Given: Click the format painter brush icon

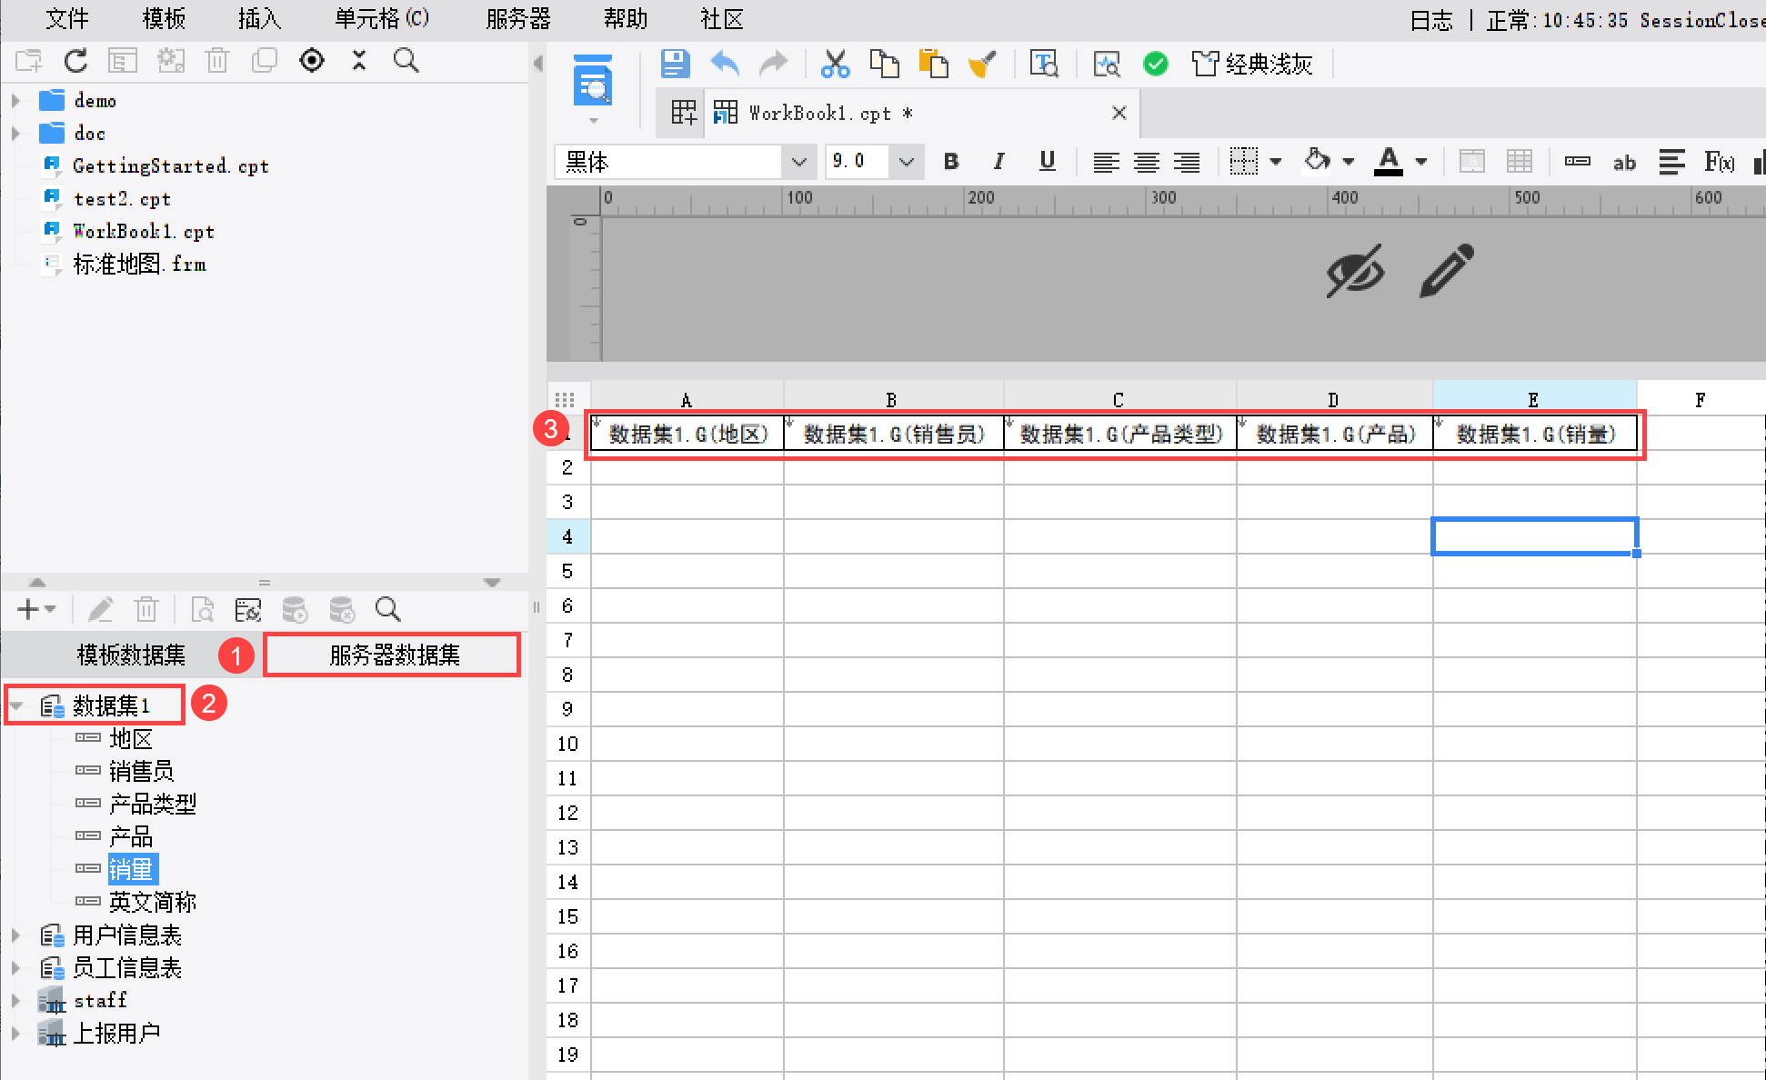Looking at the screenshot, I should coord(982,64).
